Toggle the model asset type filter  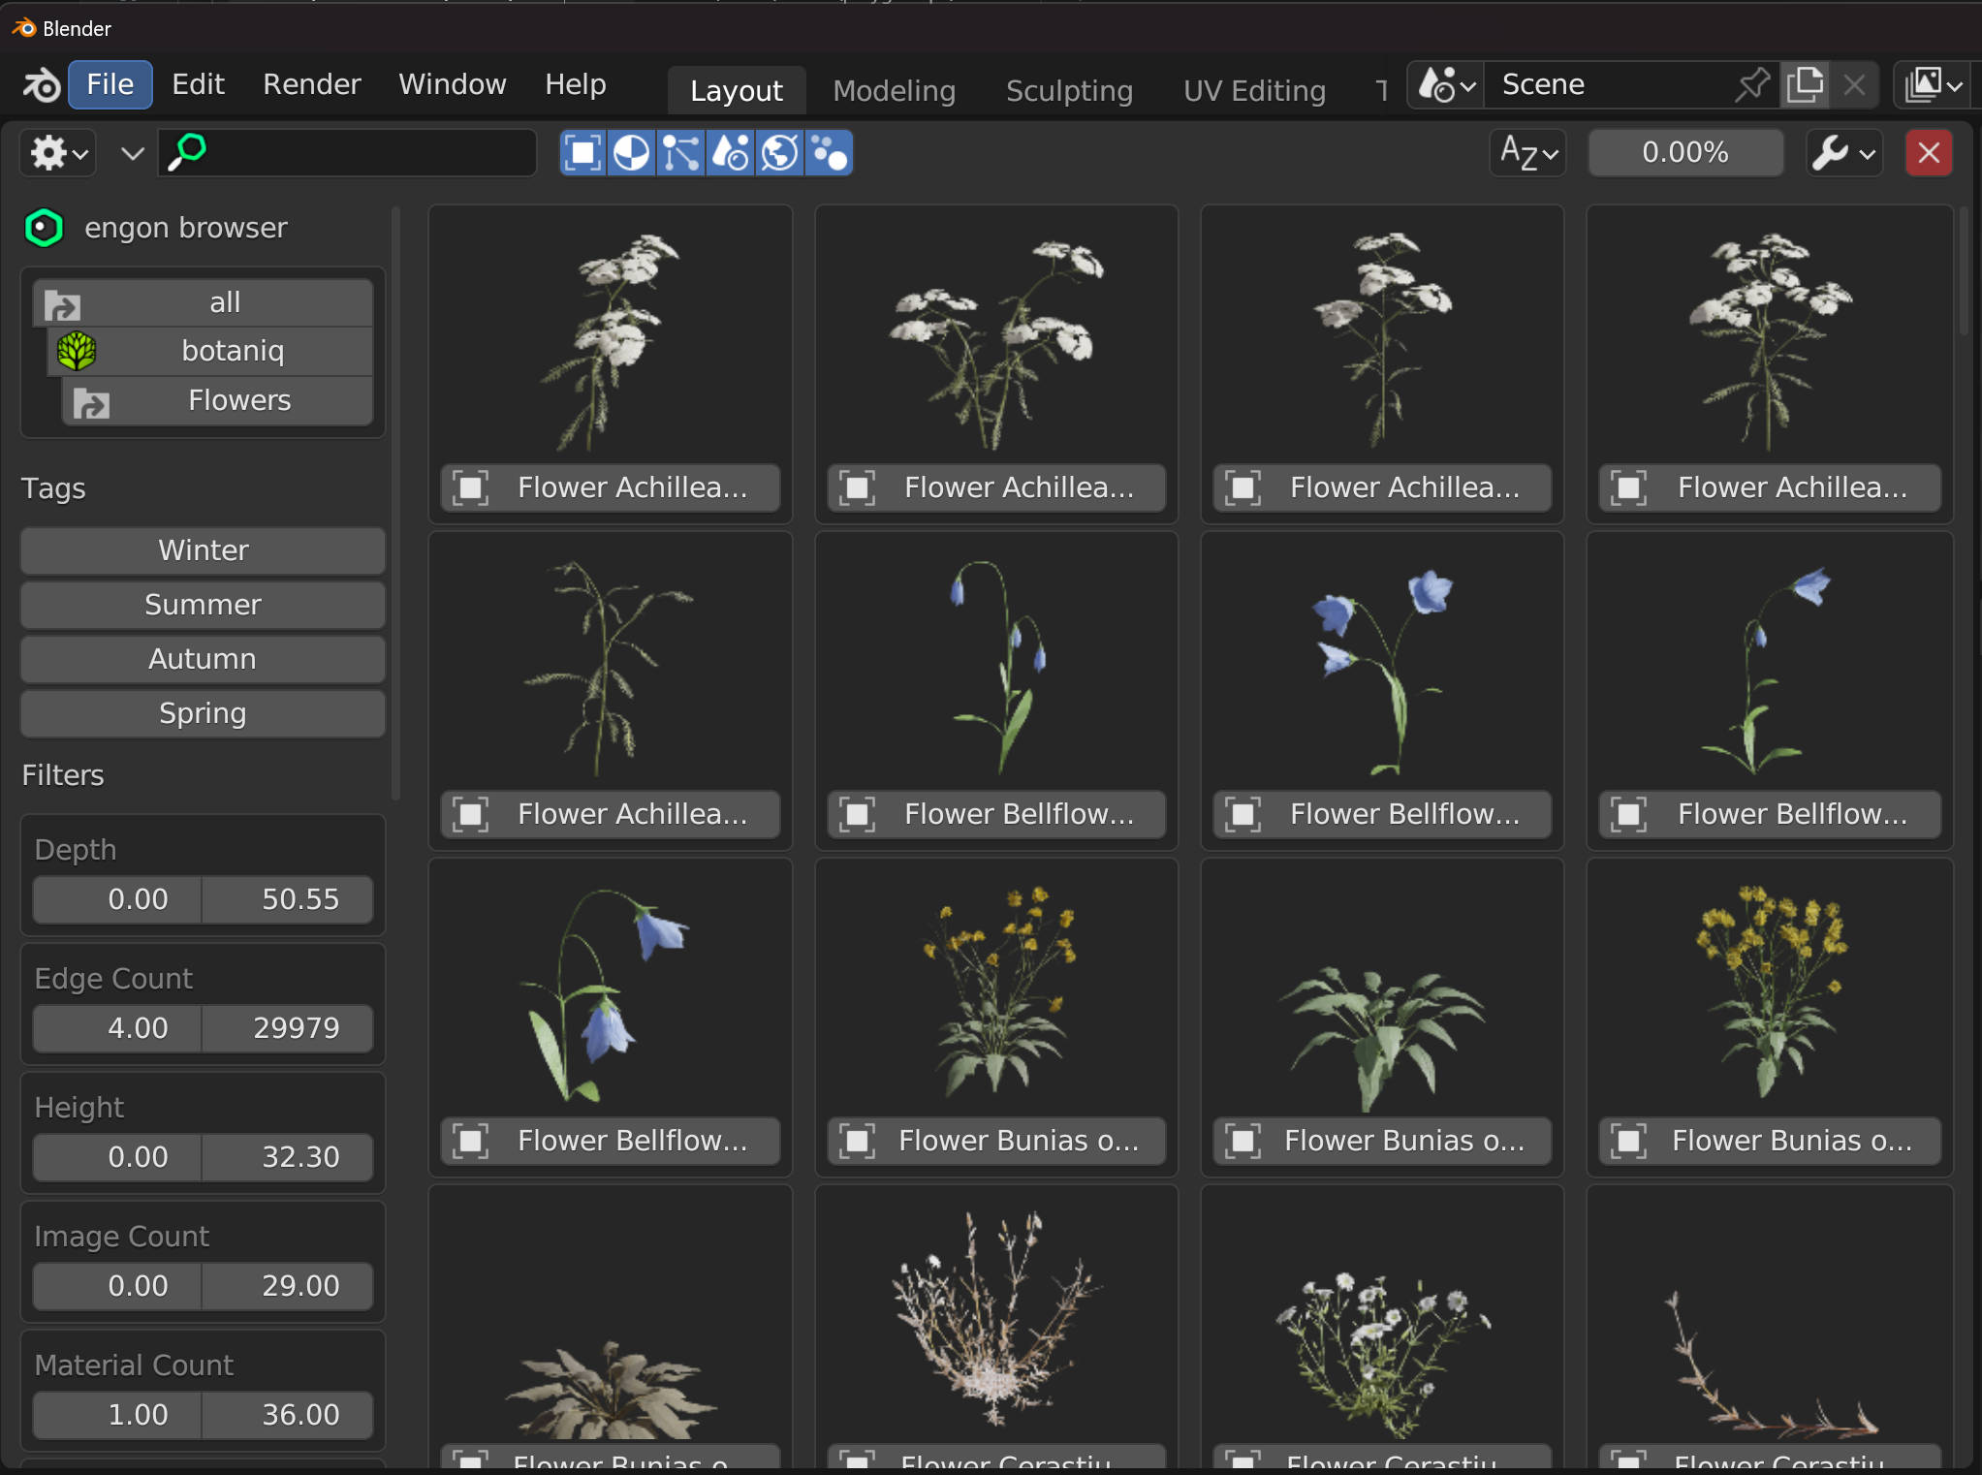point(583,153)
